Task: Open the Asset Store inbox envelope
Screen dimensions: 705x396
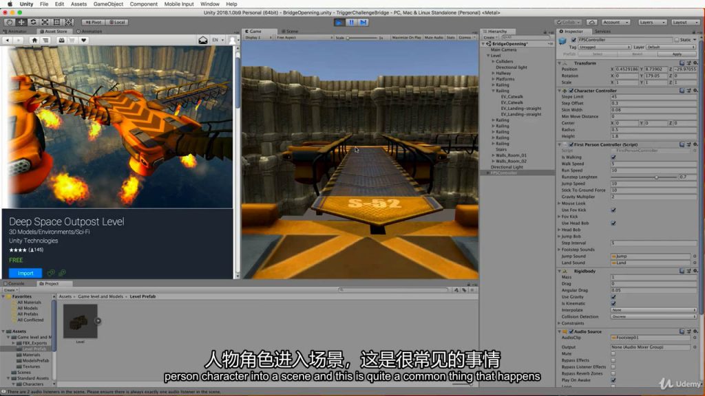Action: (x=203, y=41)
